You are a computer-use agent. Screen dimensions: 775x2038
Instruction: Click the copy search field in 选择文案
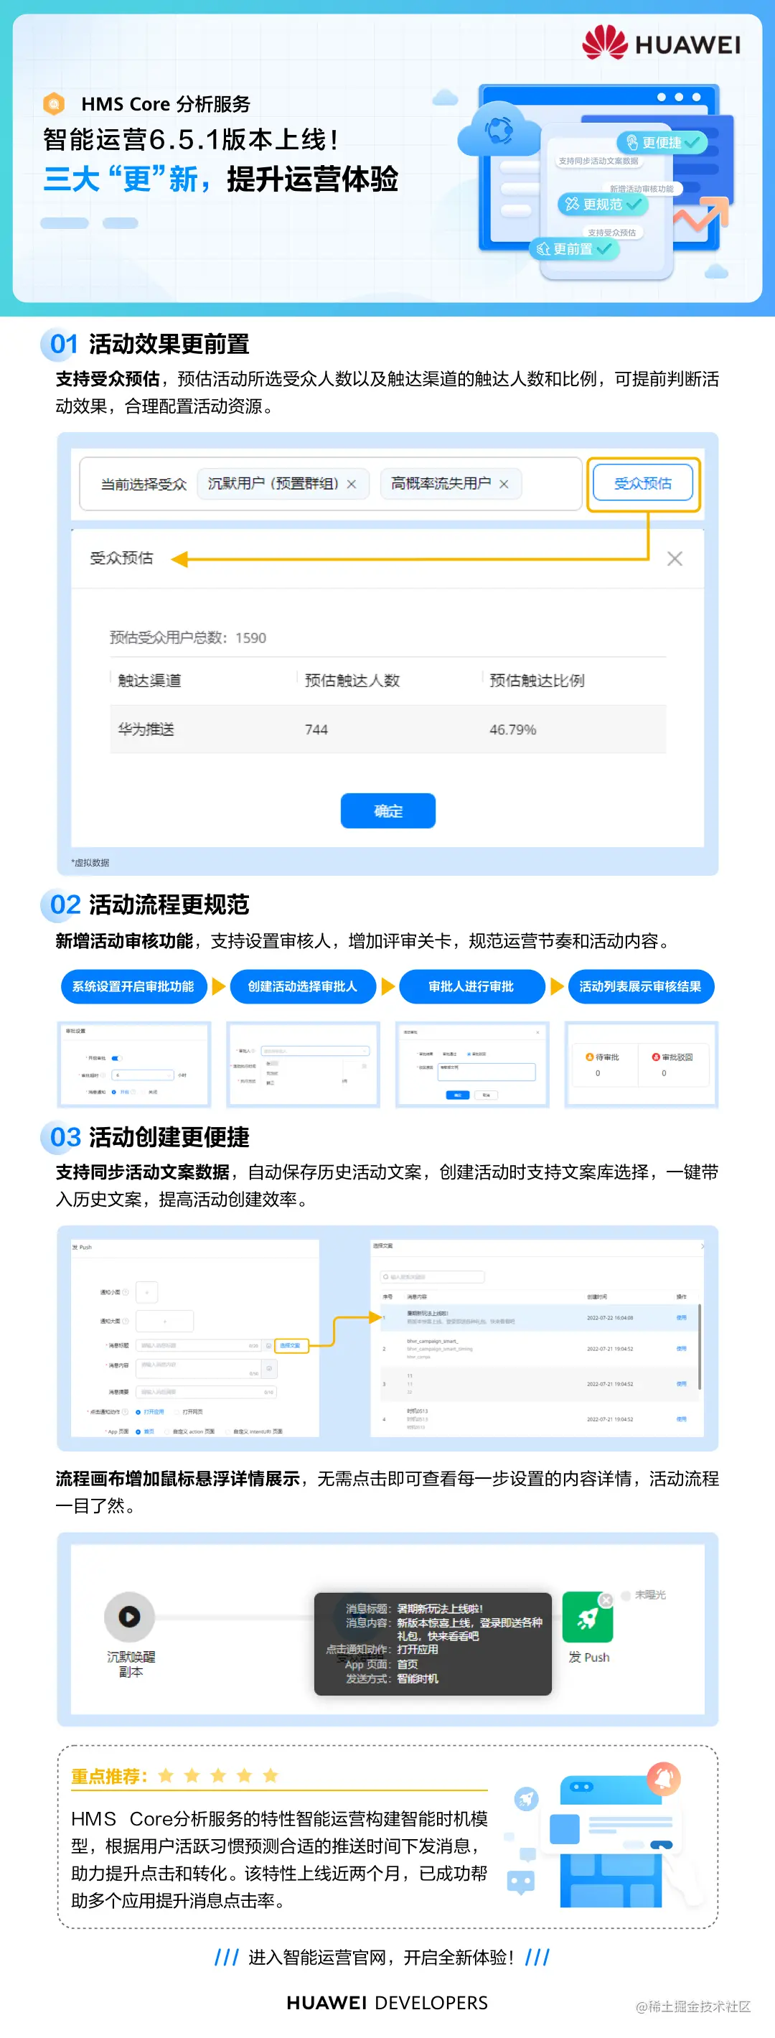tap(432, 1276)
